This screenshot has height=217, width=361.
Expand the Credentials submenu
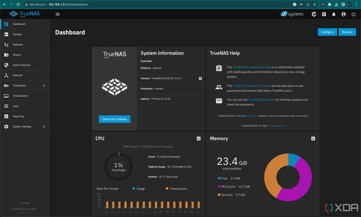point(44,86)
